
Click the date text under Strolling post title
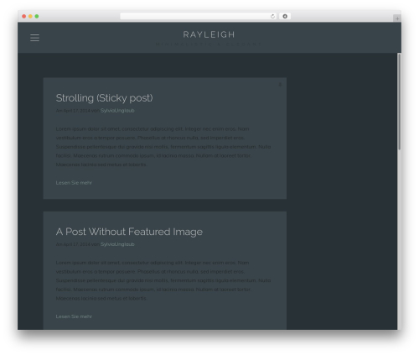[73, 111]
